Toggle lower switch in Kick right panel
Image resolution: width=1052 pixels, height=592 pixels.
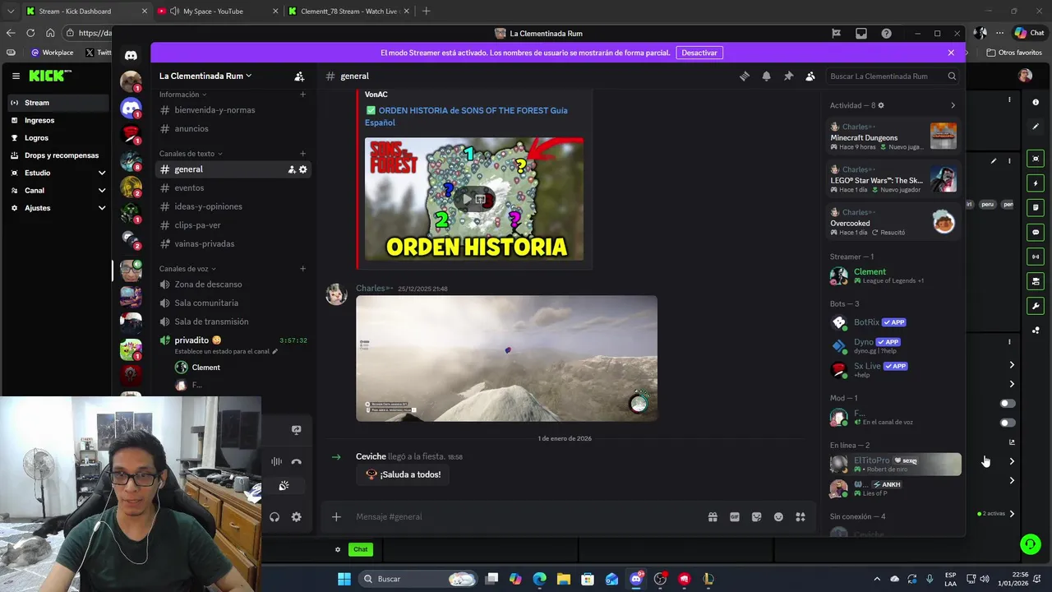1007,423
